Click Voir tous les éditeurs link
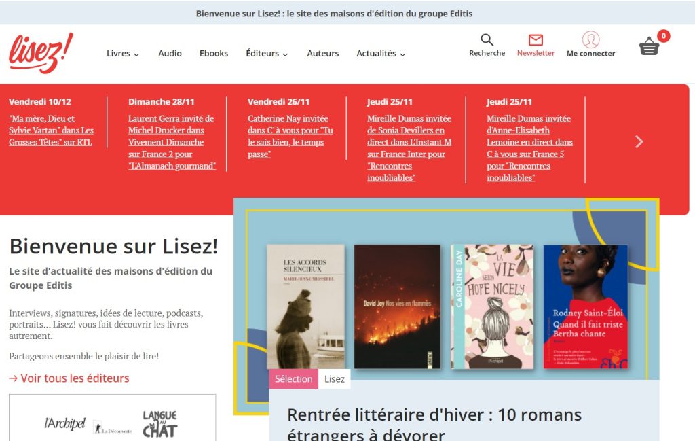Screen dimensions: 695x441 tap(69, 378)
